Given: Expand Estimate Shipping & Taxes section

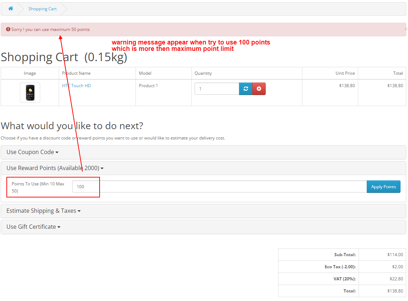Looking at the screenshot, I should (43, 211).
